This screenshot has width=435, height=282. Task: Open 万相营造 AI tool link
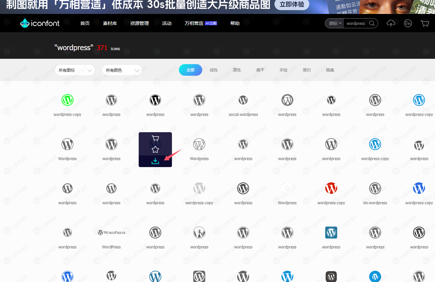pos(201,23)
